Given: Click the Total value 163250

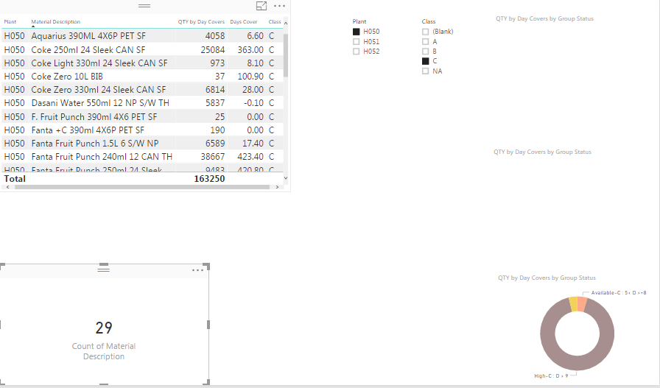Looking at the screenshot, I should [x=209, y=178].
